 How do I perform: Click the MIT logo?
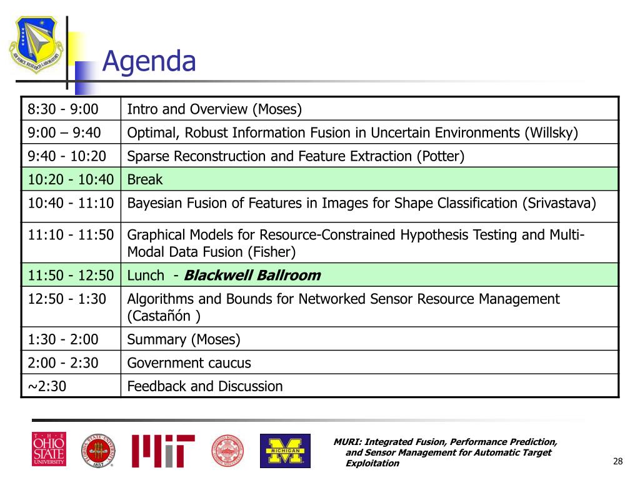pos(163,451)
